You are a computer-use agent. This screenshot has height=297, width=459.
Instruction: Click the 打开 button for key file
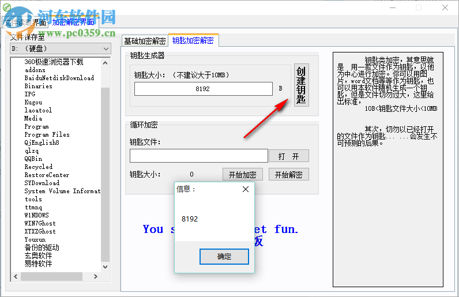pyautogui.click(x=289, y=156)
